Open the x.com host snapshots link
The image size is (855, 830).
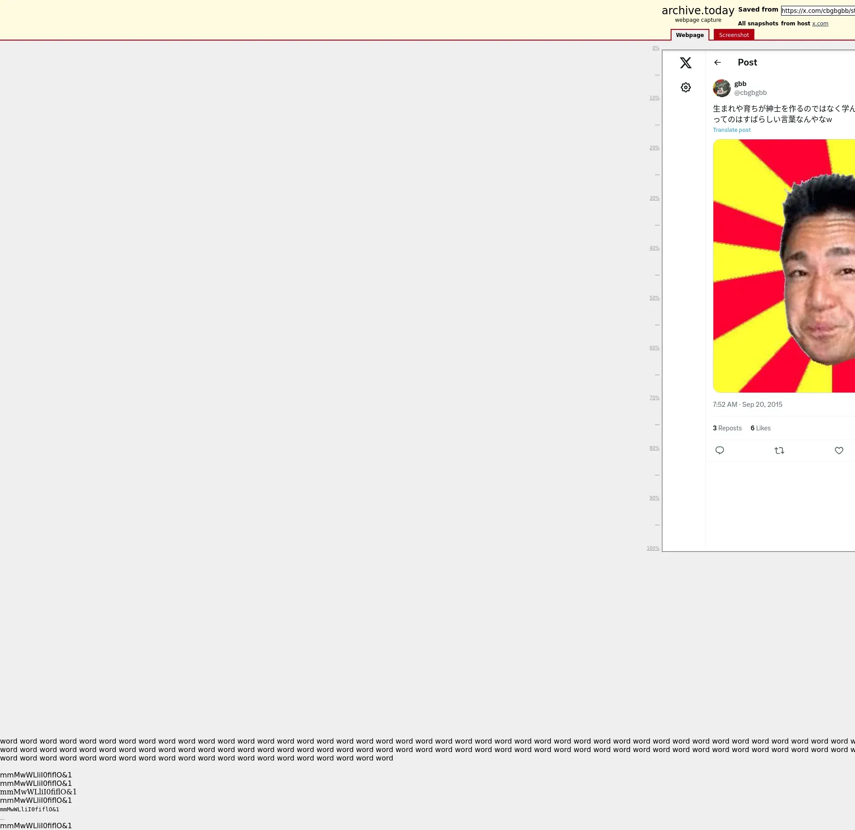[x=820, y=24]
